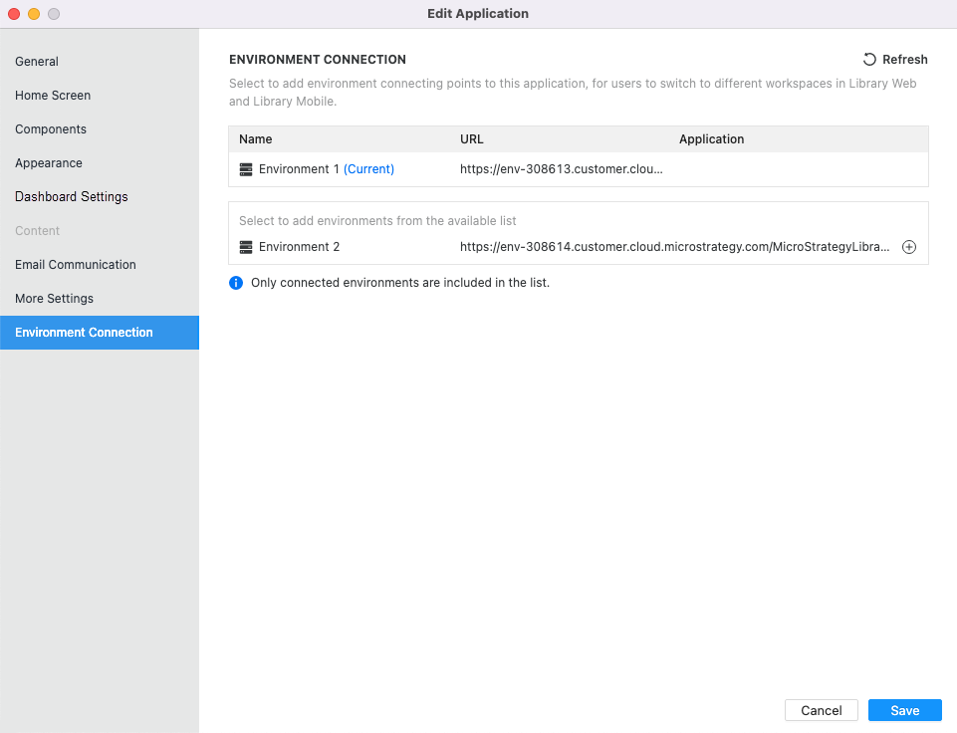Click the Refresh text label

click(x=904, y=60)
